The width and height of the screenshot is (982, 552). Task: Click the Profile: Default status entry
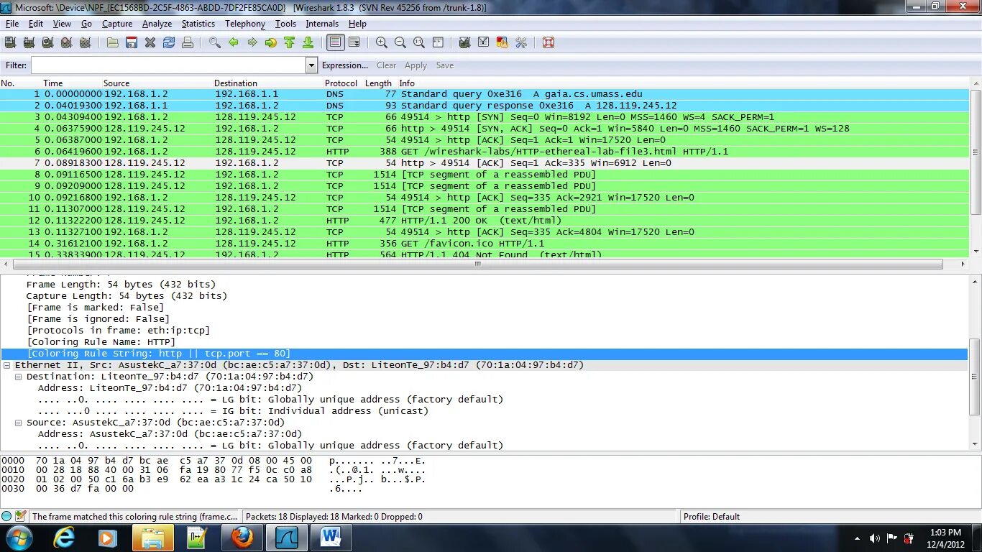pyautogui.click(x=712, y=516)
